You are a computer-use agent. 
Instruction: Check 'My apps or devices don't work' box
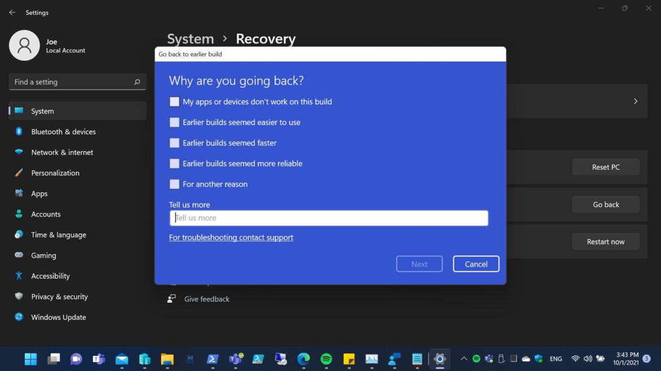click(175, 102)
